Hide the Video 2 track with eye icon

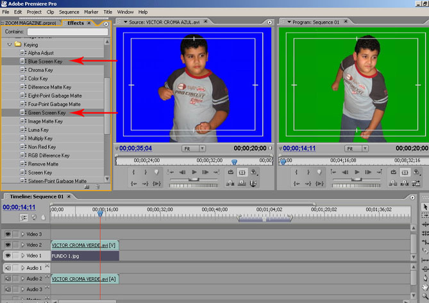[x=8, y=245]
